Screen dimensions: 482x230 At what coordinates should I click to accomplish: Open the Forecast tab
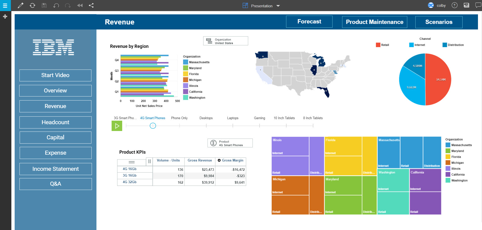pos(309,22)
